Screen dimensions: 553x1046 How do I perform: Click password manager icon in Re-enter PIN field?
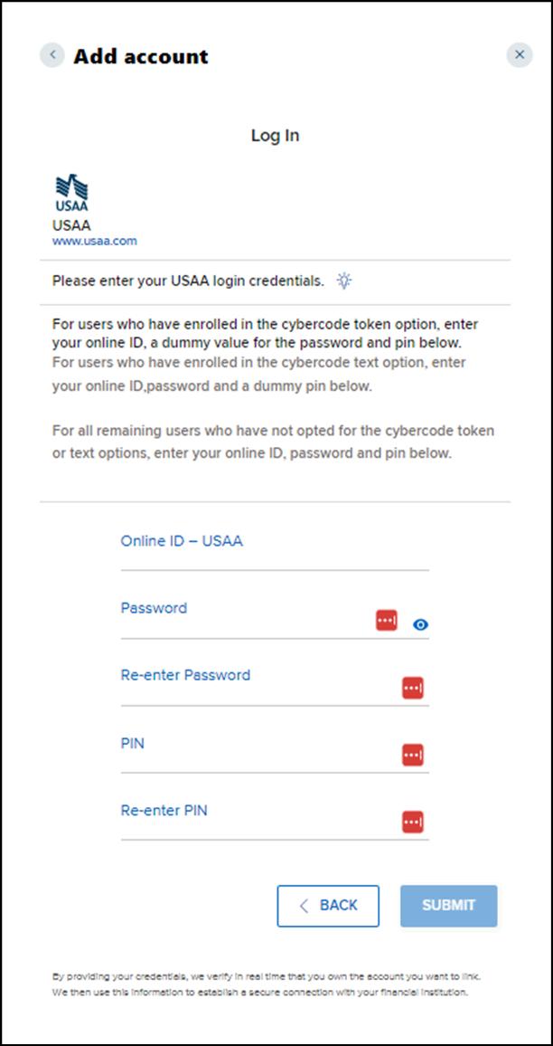click(x=413, y=822)
